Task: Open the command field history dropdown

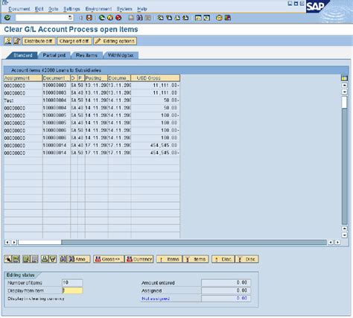Action: click(70, 18)
